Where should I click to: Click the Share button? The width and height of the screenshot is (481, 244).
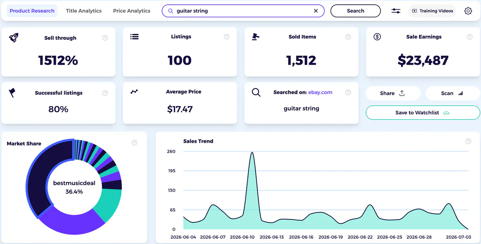coord(393,93)
